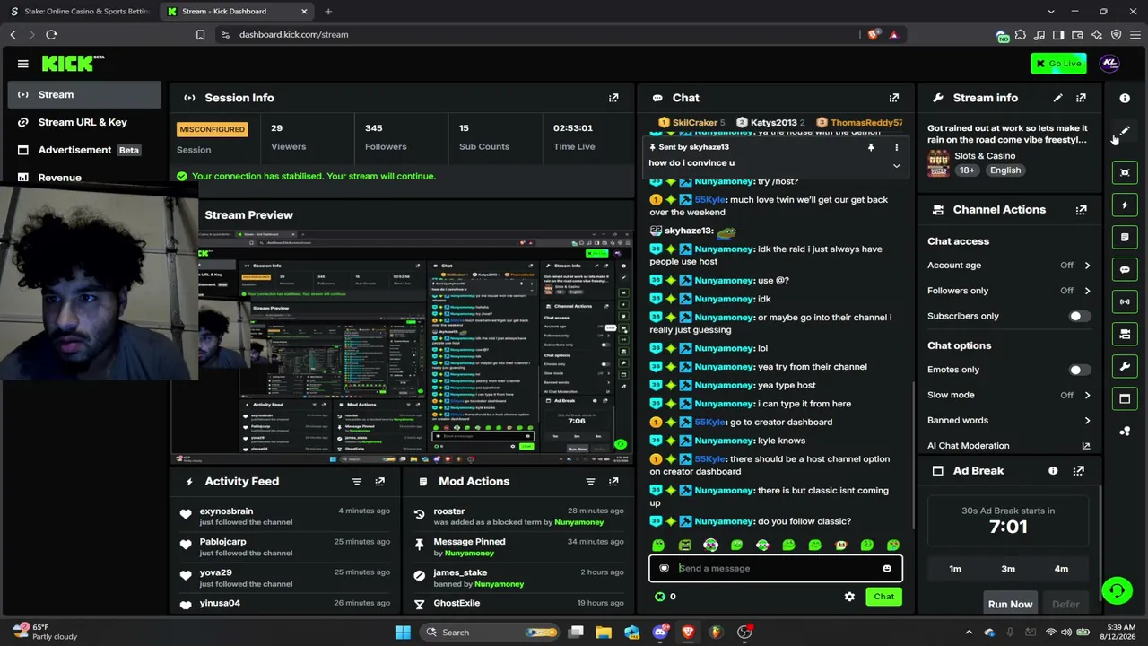Screen dimensions: 1148x646
Task: Open the Stream menu item
Action: pos(84,95)
